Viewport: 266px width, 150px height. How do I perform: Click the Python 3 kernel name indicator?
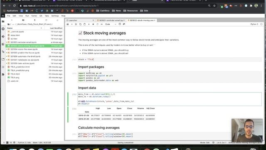pyautogui.click(x=254, y=24)
